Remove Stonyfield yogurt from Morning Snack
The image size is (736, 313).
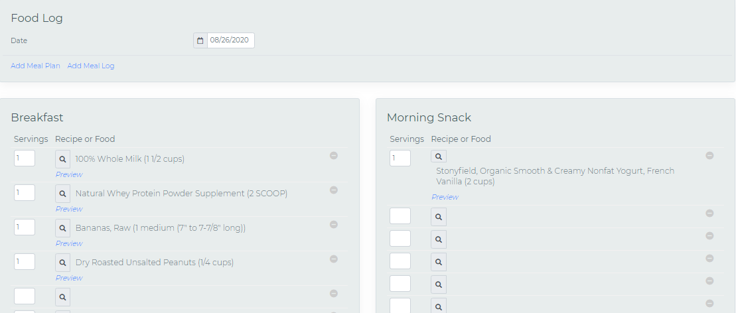tap(709, 156)
